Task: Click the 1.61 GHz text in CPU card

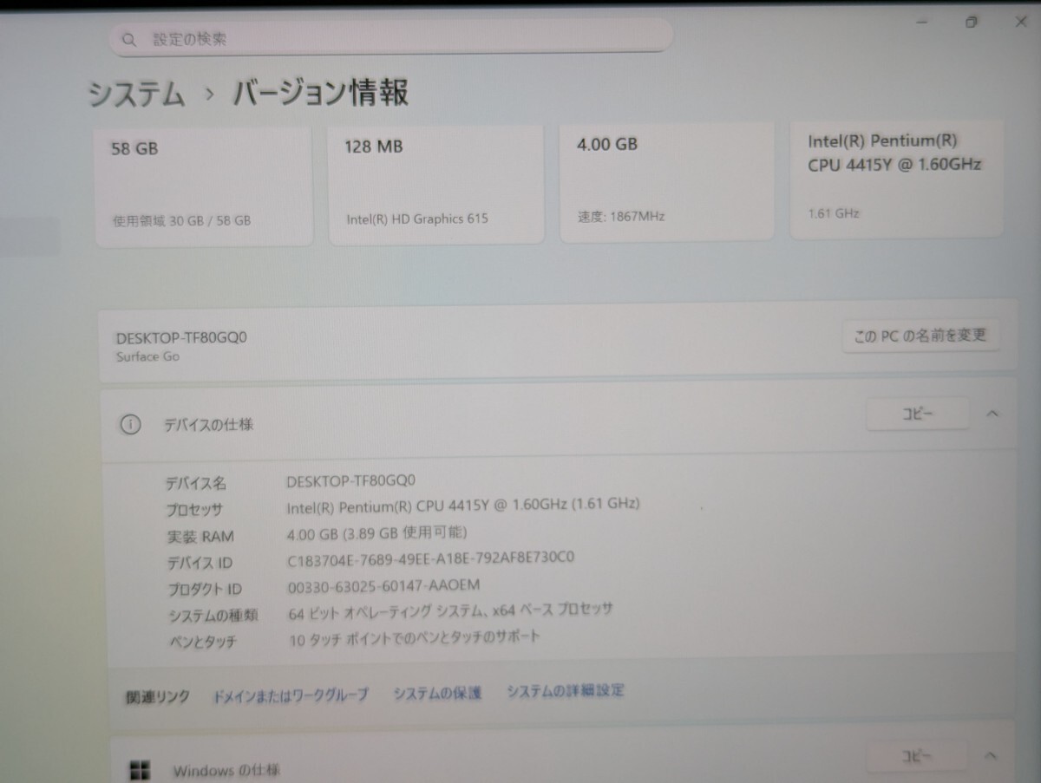Action: click(x=835, y=213)
